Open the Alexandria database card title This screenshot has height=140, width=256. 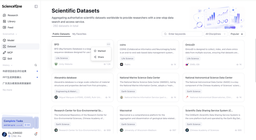coord(65,78)
